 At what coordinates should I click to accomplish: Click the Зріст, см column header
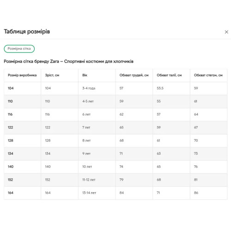52,75
